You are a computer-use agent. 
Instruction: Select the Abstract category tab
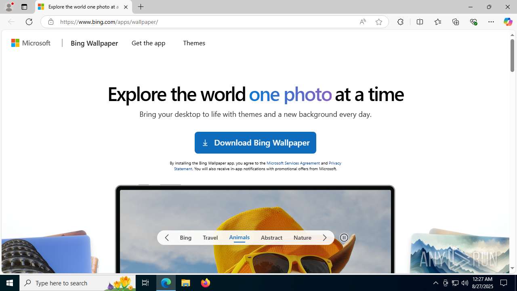coord(271,238)
